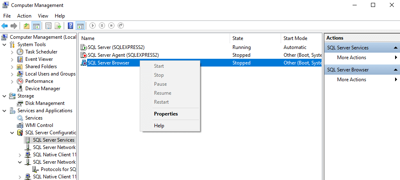
Task: Click the Services and Applications icon
Action: point(12,111)
